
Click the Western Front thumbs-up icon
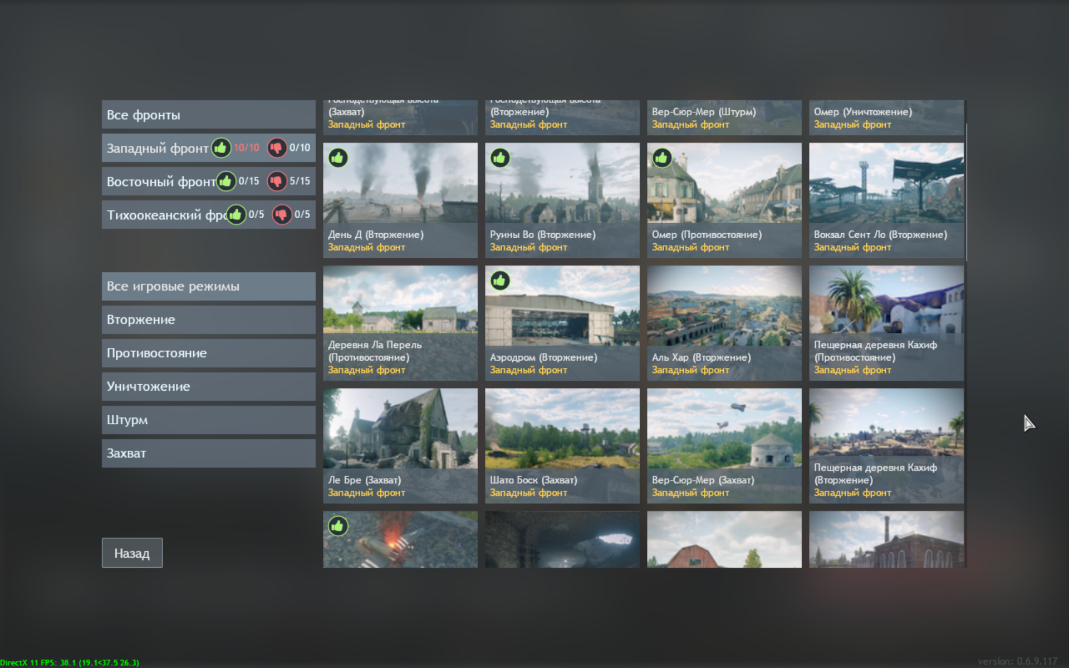[x=221, y=148]
